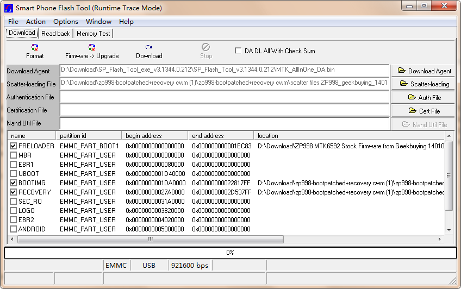This screenshot has width=461, height=289.
Task: Check the MBR partition checkbox
Action: pos(13,155)
